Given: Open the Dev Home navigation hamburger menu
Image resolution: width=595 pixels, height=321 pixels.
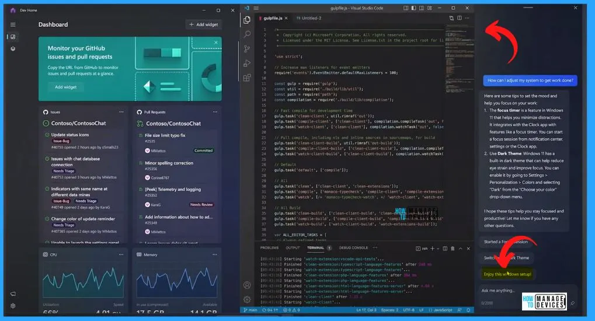Looking at the screenshot, I should pyautogui.click(x=13, y=25).
